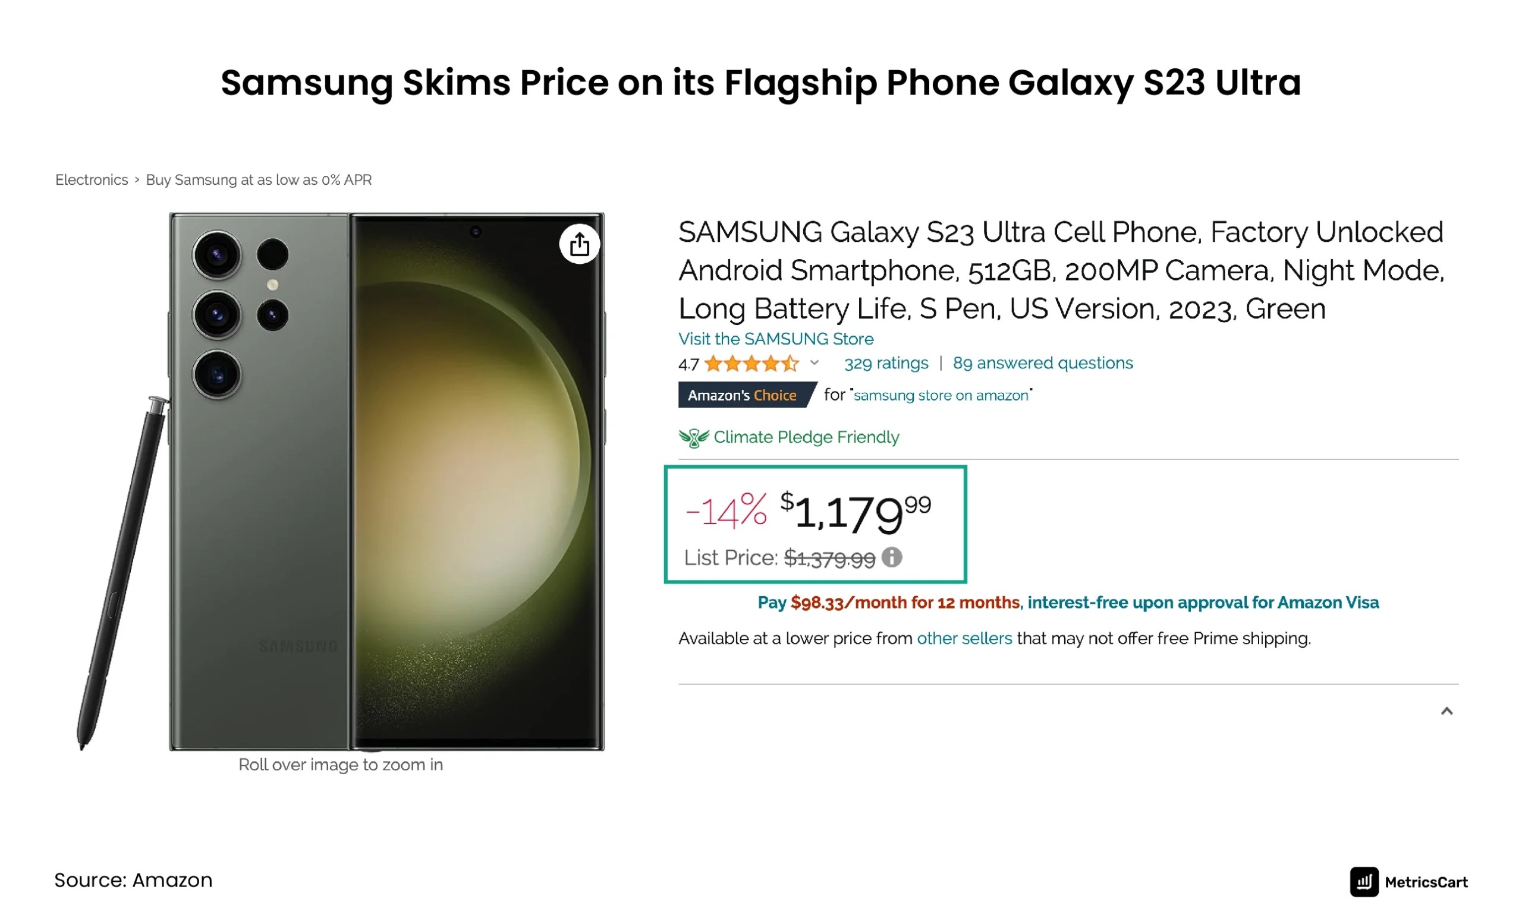Screen dimensions: 1522x921
Task: Open the 329 ratings link
Action: pos(886,363)
